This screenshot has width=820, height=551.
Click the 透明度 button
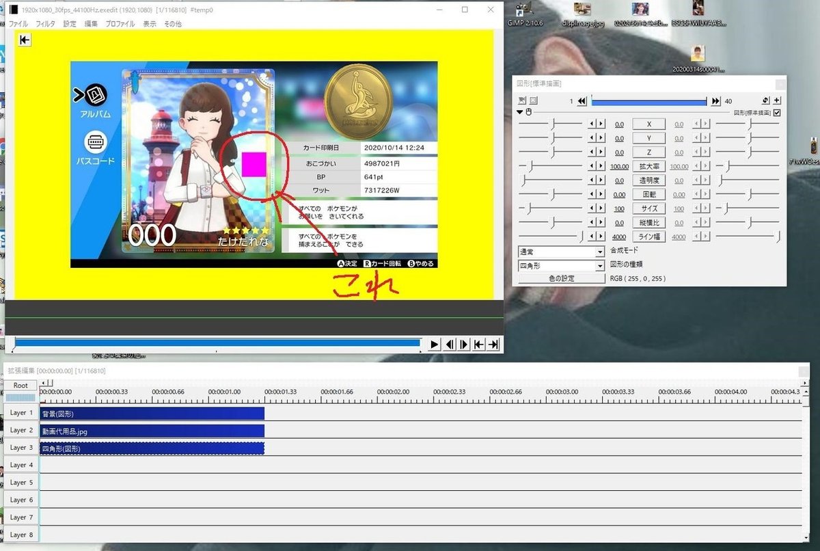(x=649, y=180)
